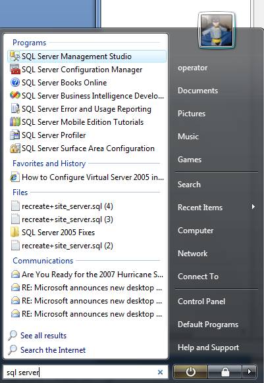264x383 pixels.
Task: Click the SQL Server Books Online help icon
Action: (14, 83)
